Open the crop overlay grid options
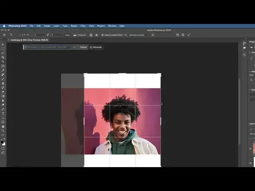The height and width of the screenshot is (191, 255). click(x=91, y=35)
